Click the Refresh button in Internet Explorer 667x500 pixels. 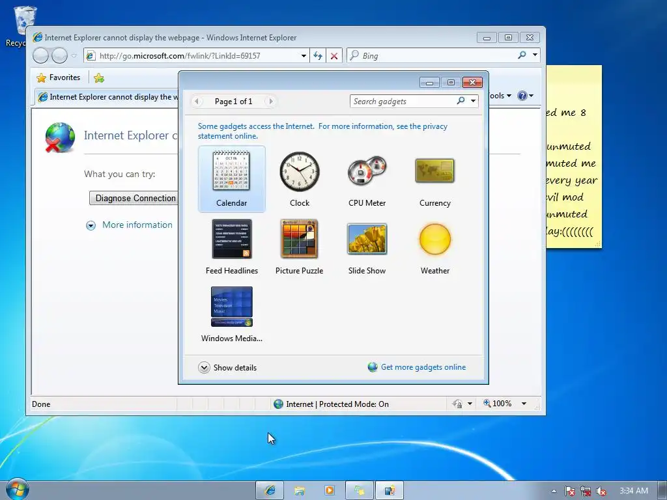318,56
